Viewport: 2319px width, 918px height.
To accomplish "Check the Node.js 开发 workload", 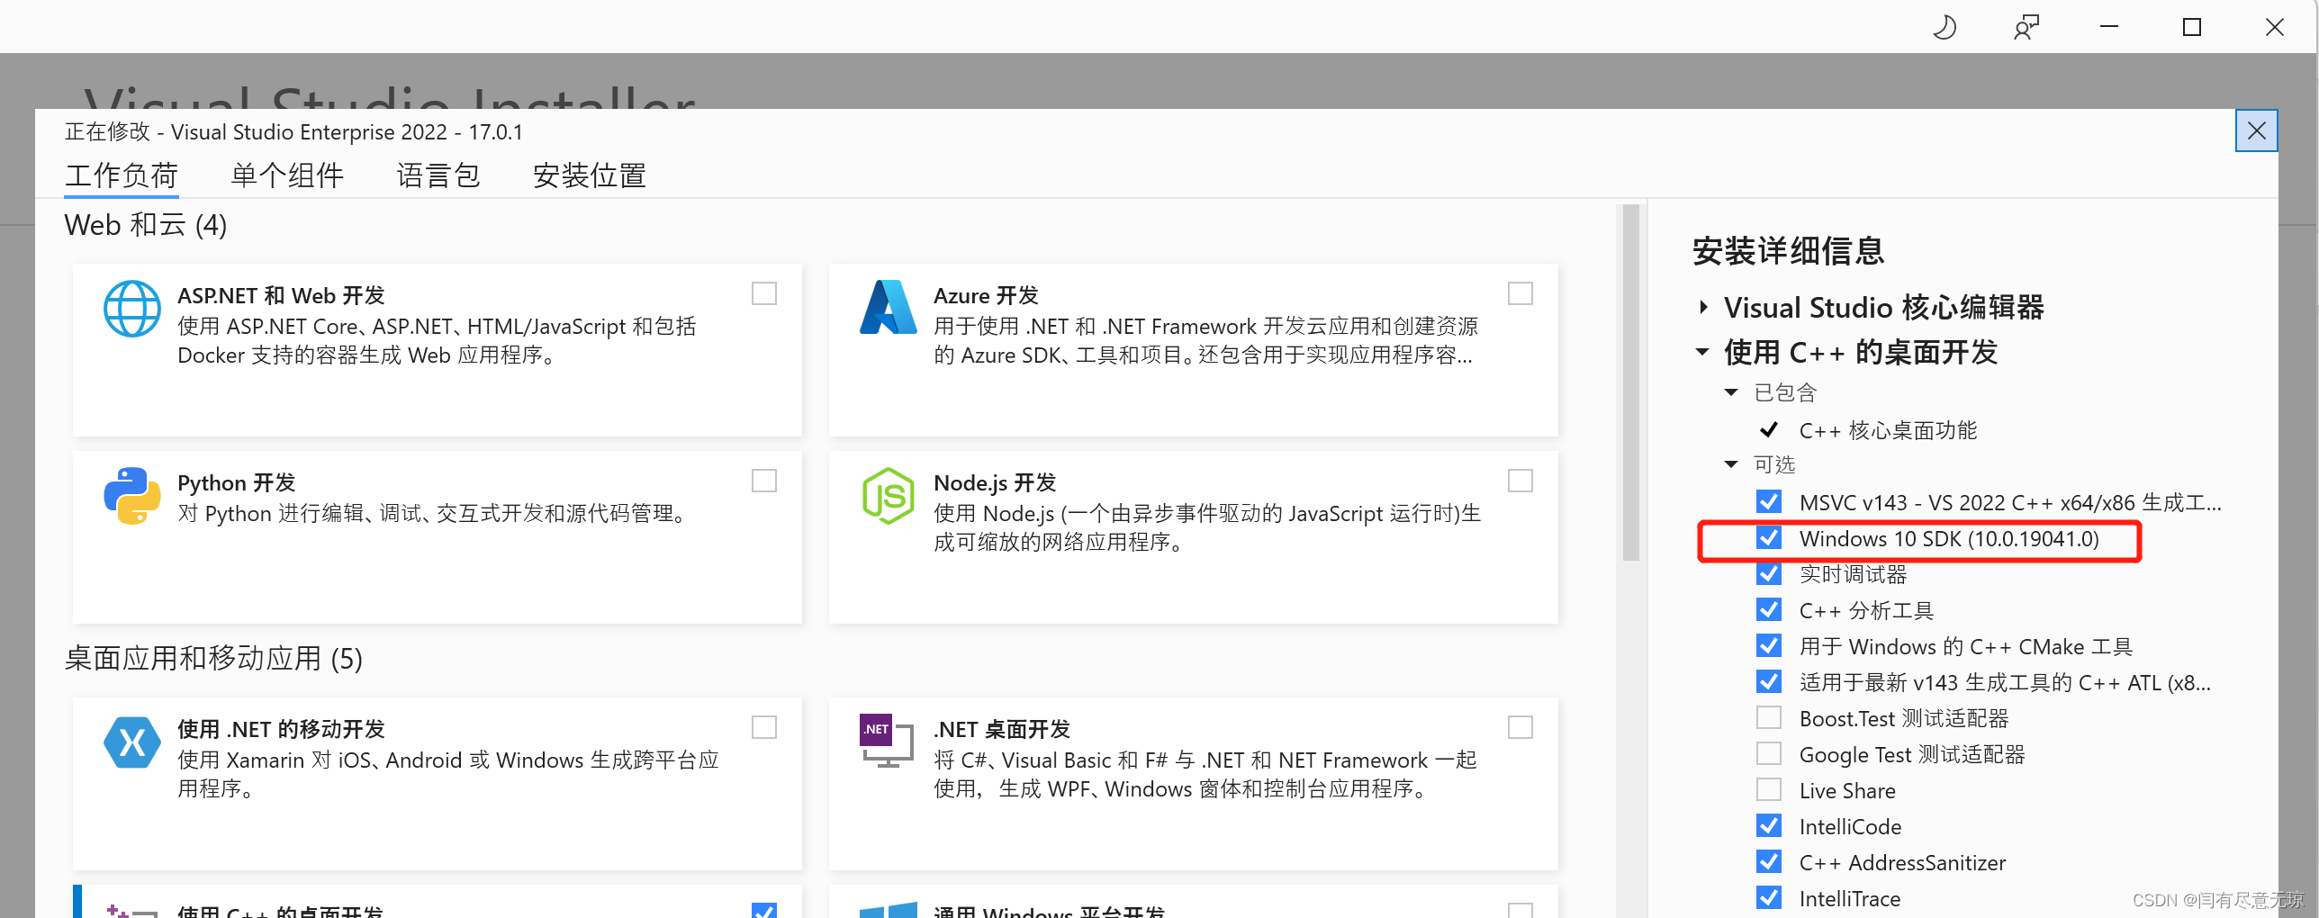I will pyautogui.click(x=1520, y=481).
